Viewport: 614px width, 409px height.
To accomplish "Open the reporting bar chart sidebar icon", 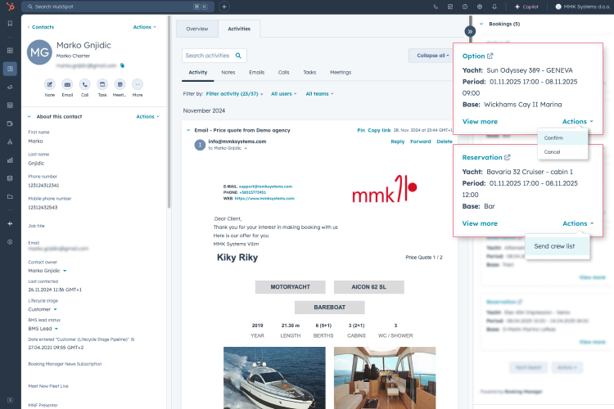I will 10,160.
